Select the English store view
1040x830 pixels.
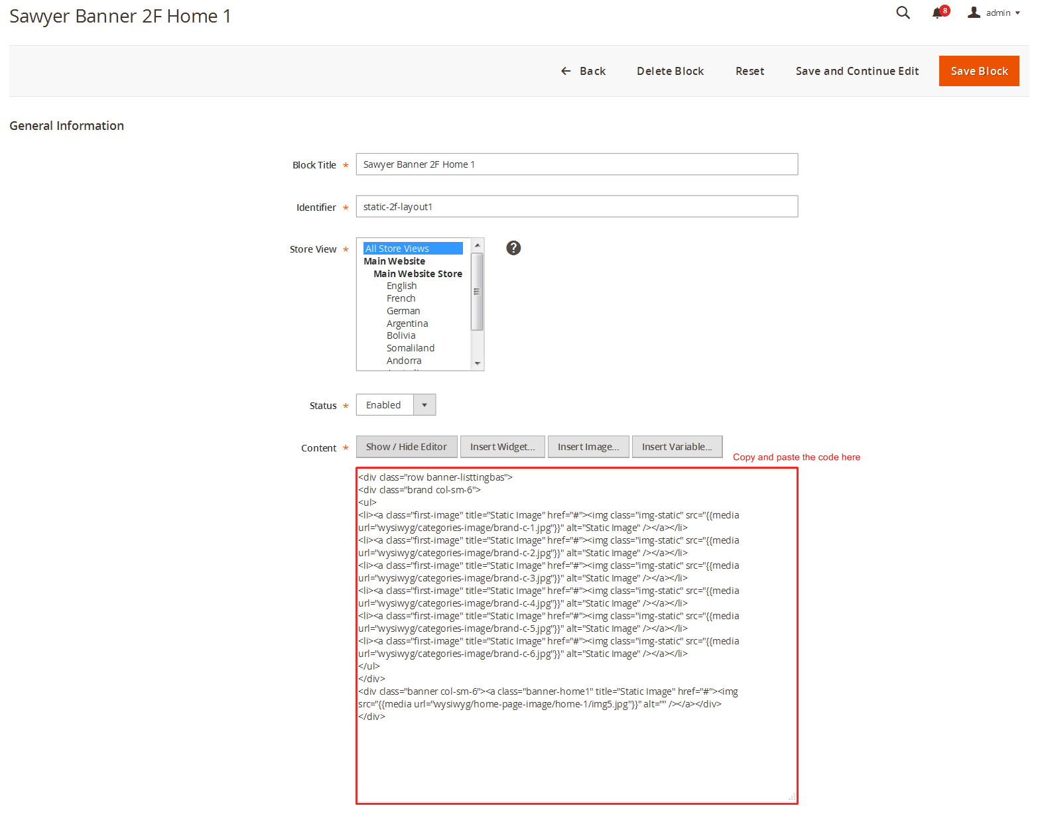click(x=402, y=286)
